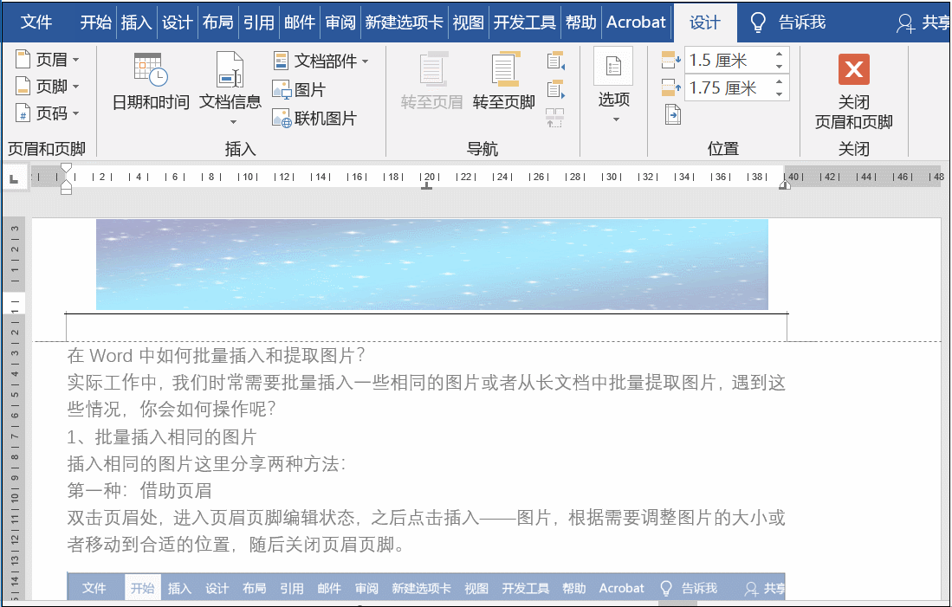Click footer from bottom icon
Viewport: 952px width, 607px height.
point(670,88)
